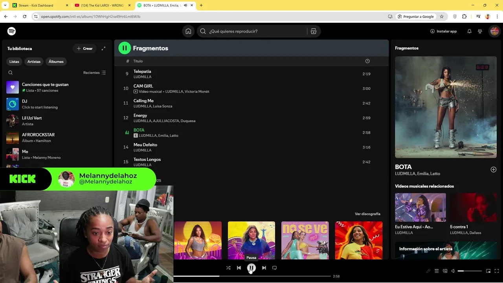Open Chrome extensions puzzle icon
The image size is (503, 283).
pyautogui.click(x=464, y=17)
